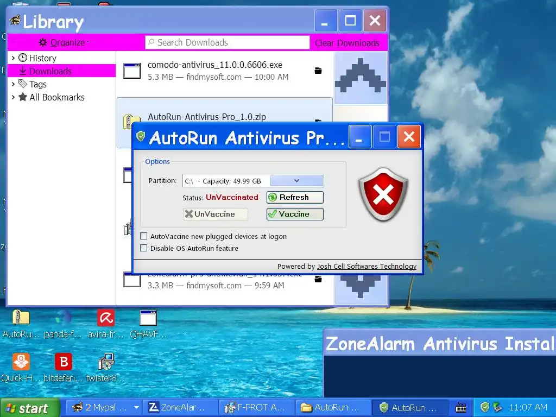The height and width of the screenshot is (417, 556).
Task: Open Josh Cell Softwares Technology link
Action: point(367,266)
